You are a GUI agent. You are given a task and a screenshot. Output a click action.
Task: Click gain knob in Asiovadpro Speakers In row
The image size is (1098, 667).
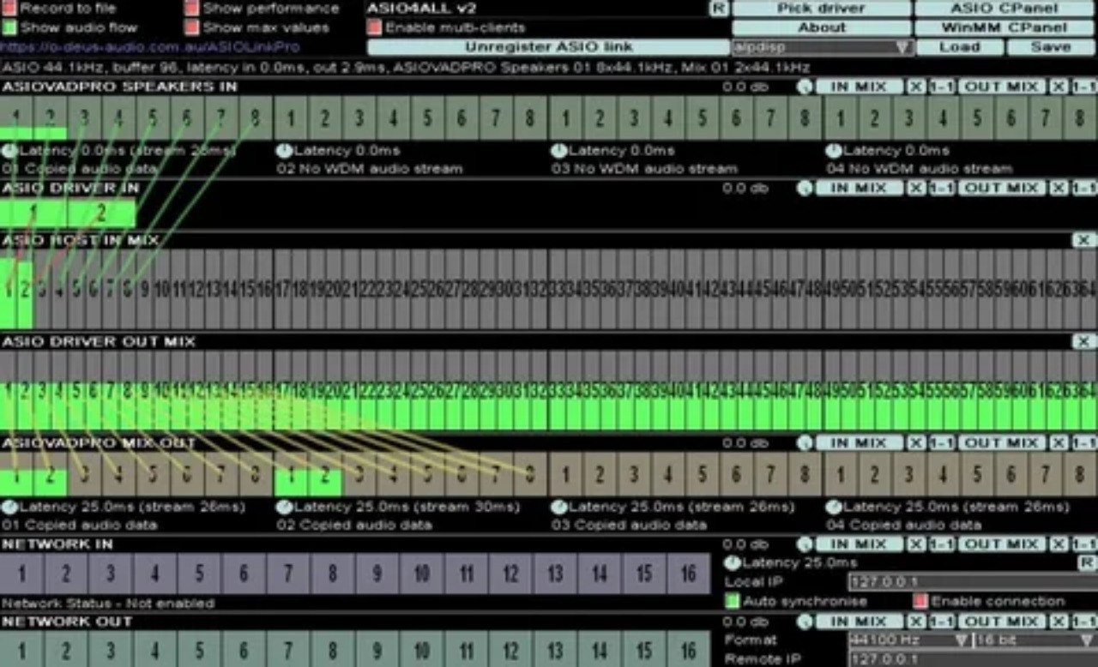(x=804, y=87)
